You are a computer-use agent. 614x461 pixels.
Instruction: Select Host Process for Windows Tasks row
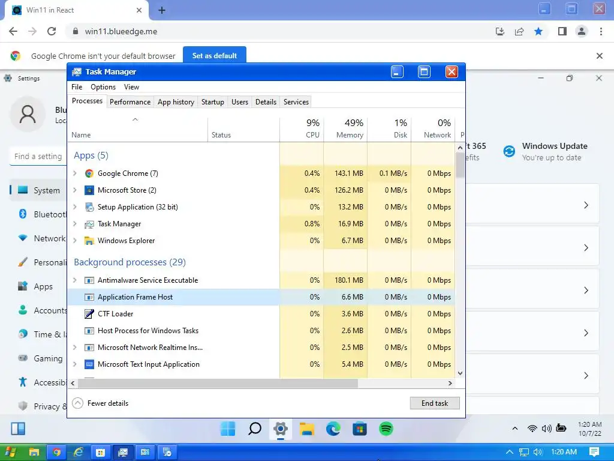[261, 331]
